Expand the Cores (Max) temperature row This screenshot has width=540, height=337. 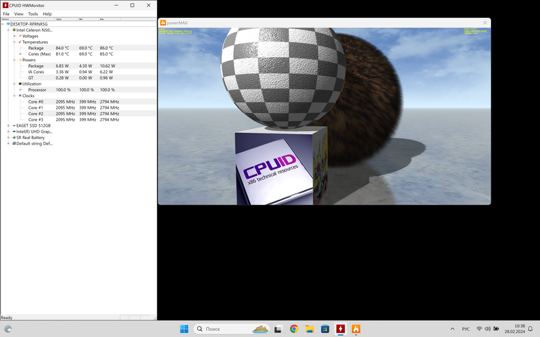[x=20, y=54]
